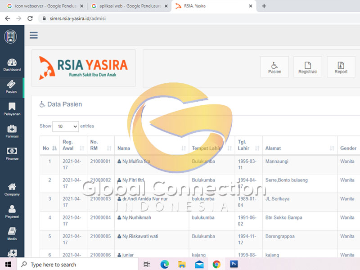360x270 pixels.
Task: Toggle the hamburger menu
Action: pyautogui.click(x=34, y=36)
